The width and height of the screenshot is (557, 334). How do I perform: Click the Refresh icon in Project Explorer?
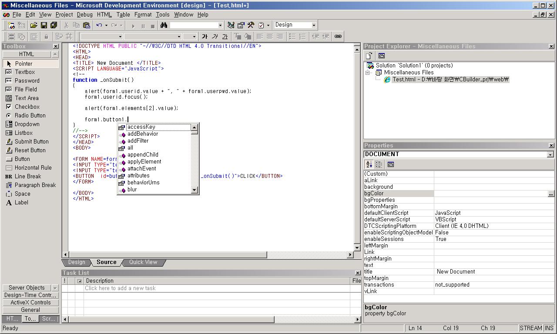pos(369,56)
